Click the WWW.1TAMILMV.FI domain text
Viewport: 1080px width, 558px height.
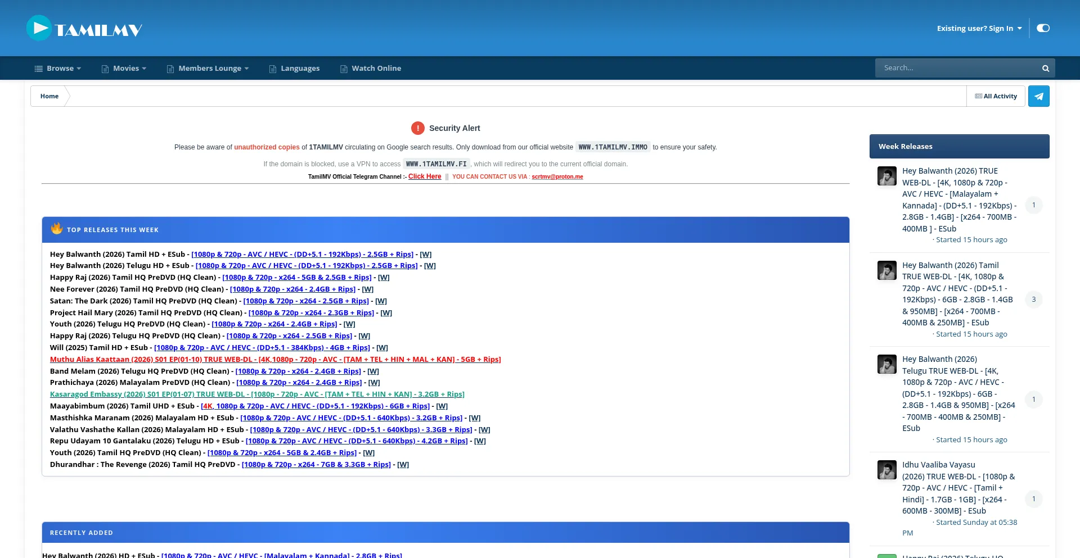tap(436, 164)
